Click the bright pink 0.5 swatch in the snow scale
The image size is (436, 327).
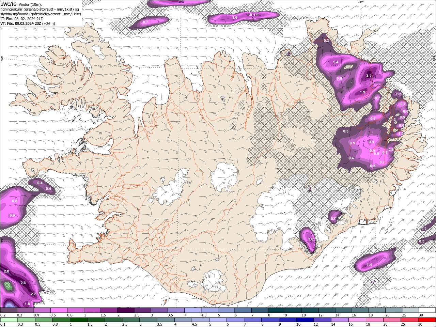[59, 310]
